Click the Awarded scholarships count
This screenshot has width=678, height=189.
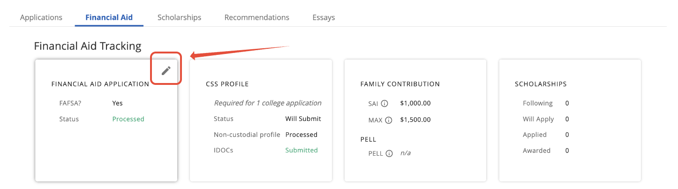coord(567,151)
